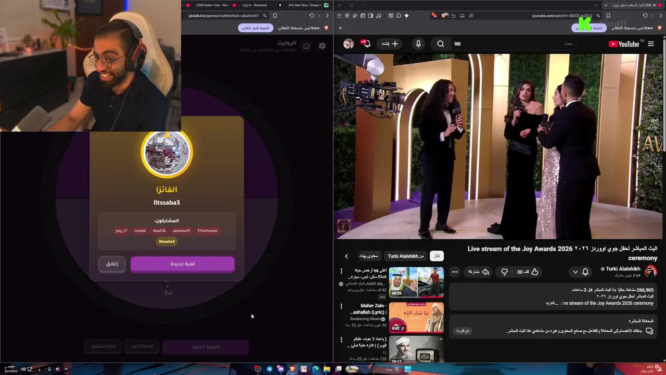Click the purple 'لعبة جديدة' new game button

click(x=183, y=264)
